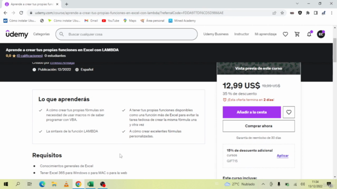Open taskbar search icon
This screenshot has width=337, height=189.
click(18, 184)
